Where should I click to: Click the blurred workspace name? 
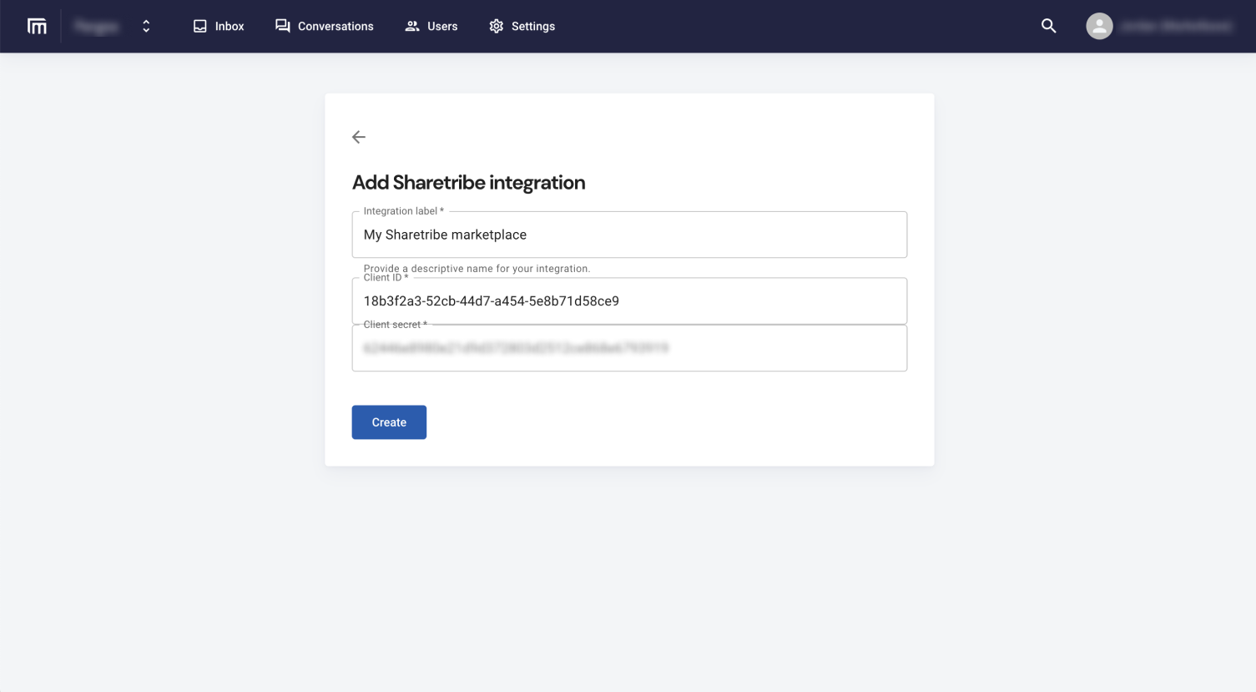97,27
